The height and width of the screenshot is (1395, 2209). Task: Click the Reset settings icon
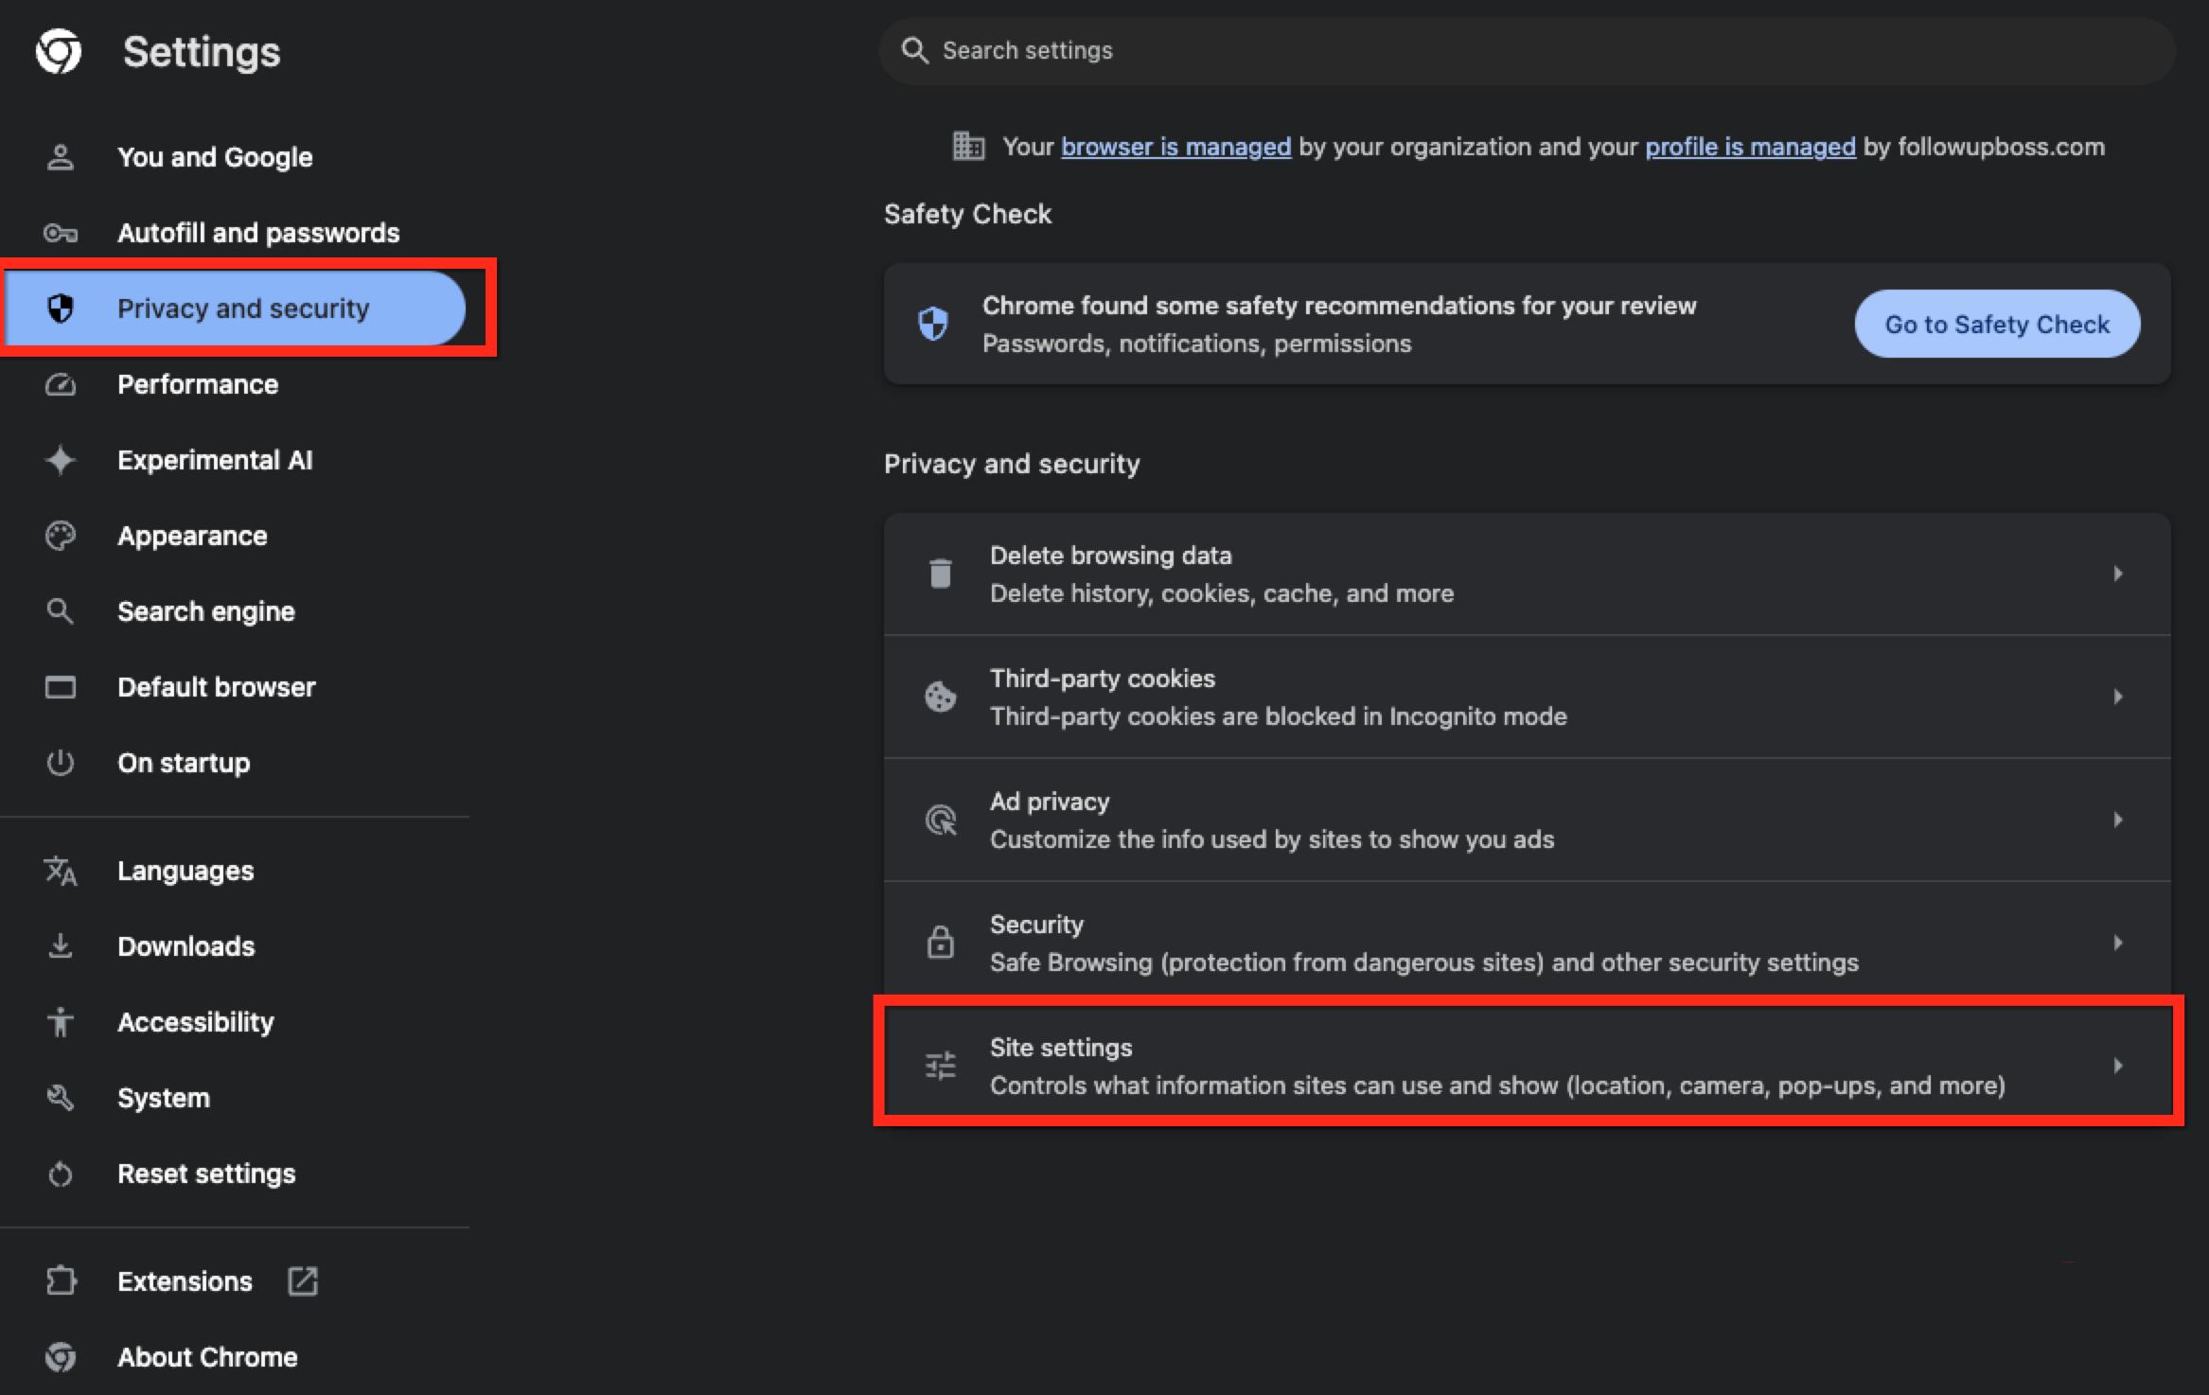click(61, 1174)
